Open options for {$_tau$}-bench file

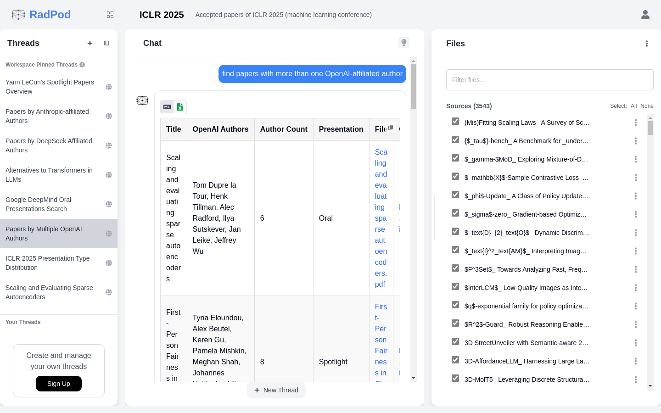click(x=636, y=141)
